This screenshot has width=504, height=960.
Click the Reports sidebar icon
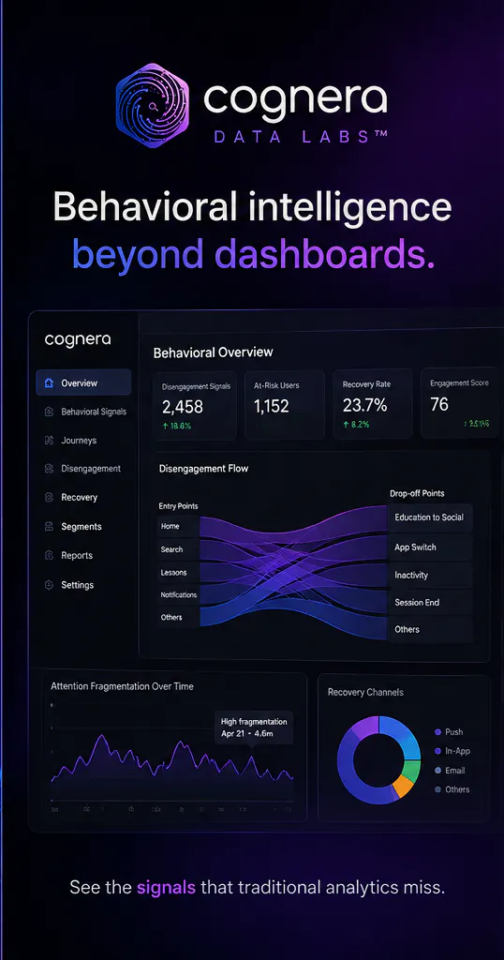[x=49, y=555]
